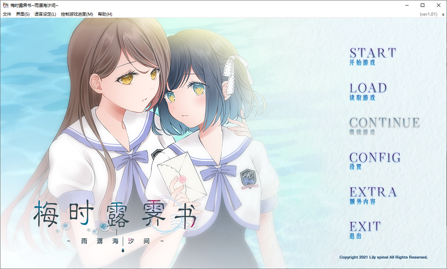Click the 梅时露霁书 title logo
Screen dimensions: 447x269
click(x=115, y=214)
